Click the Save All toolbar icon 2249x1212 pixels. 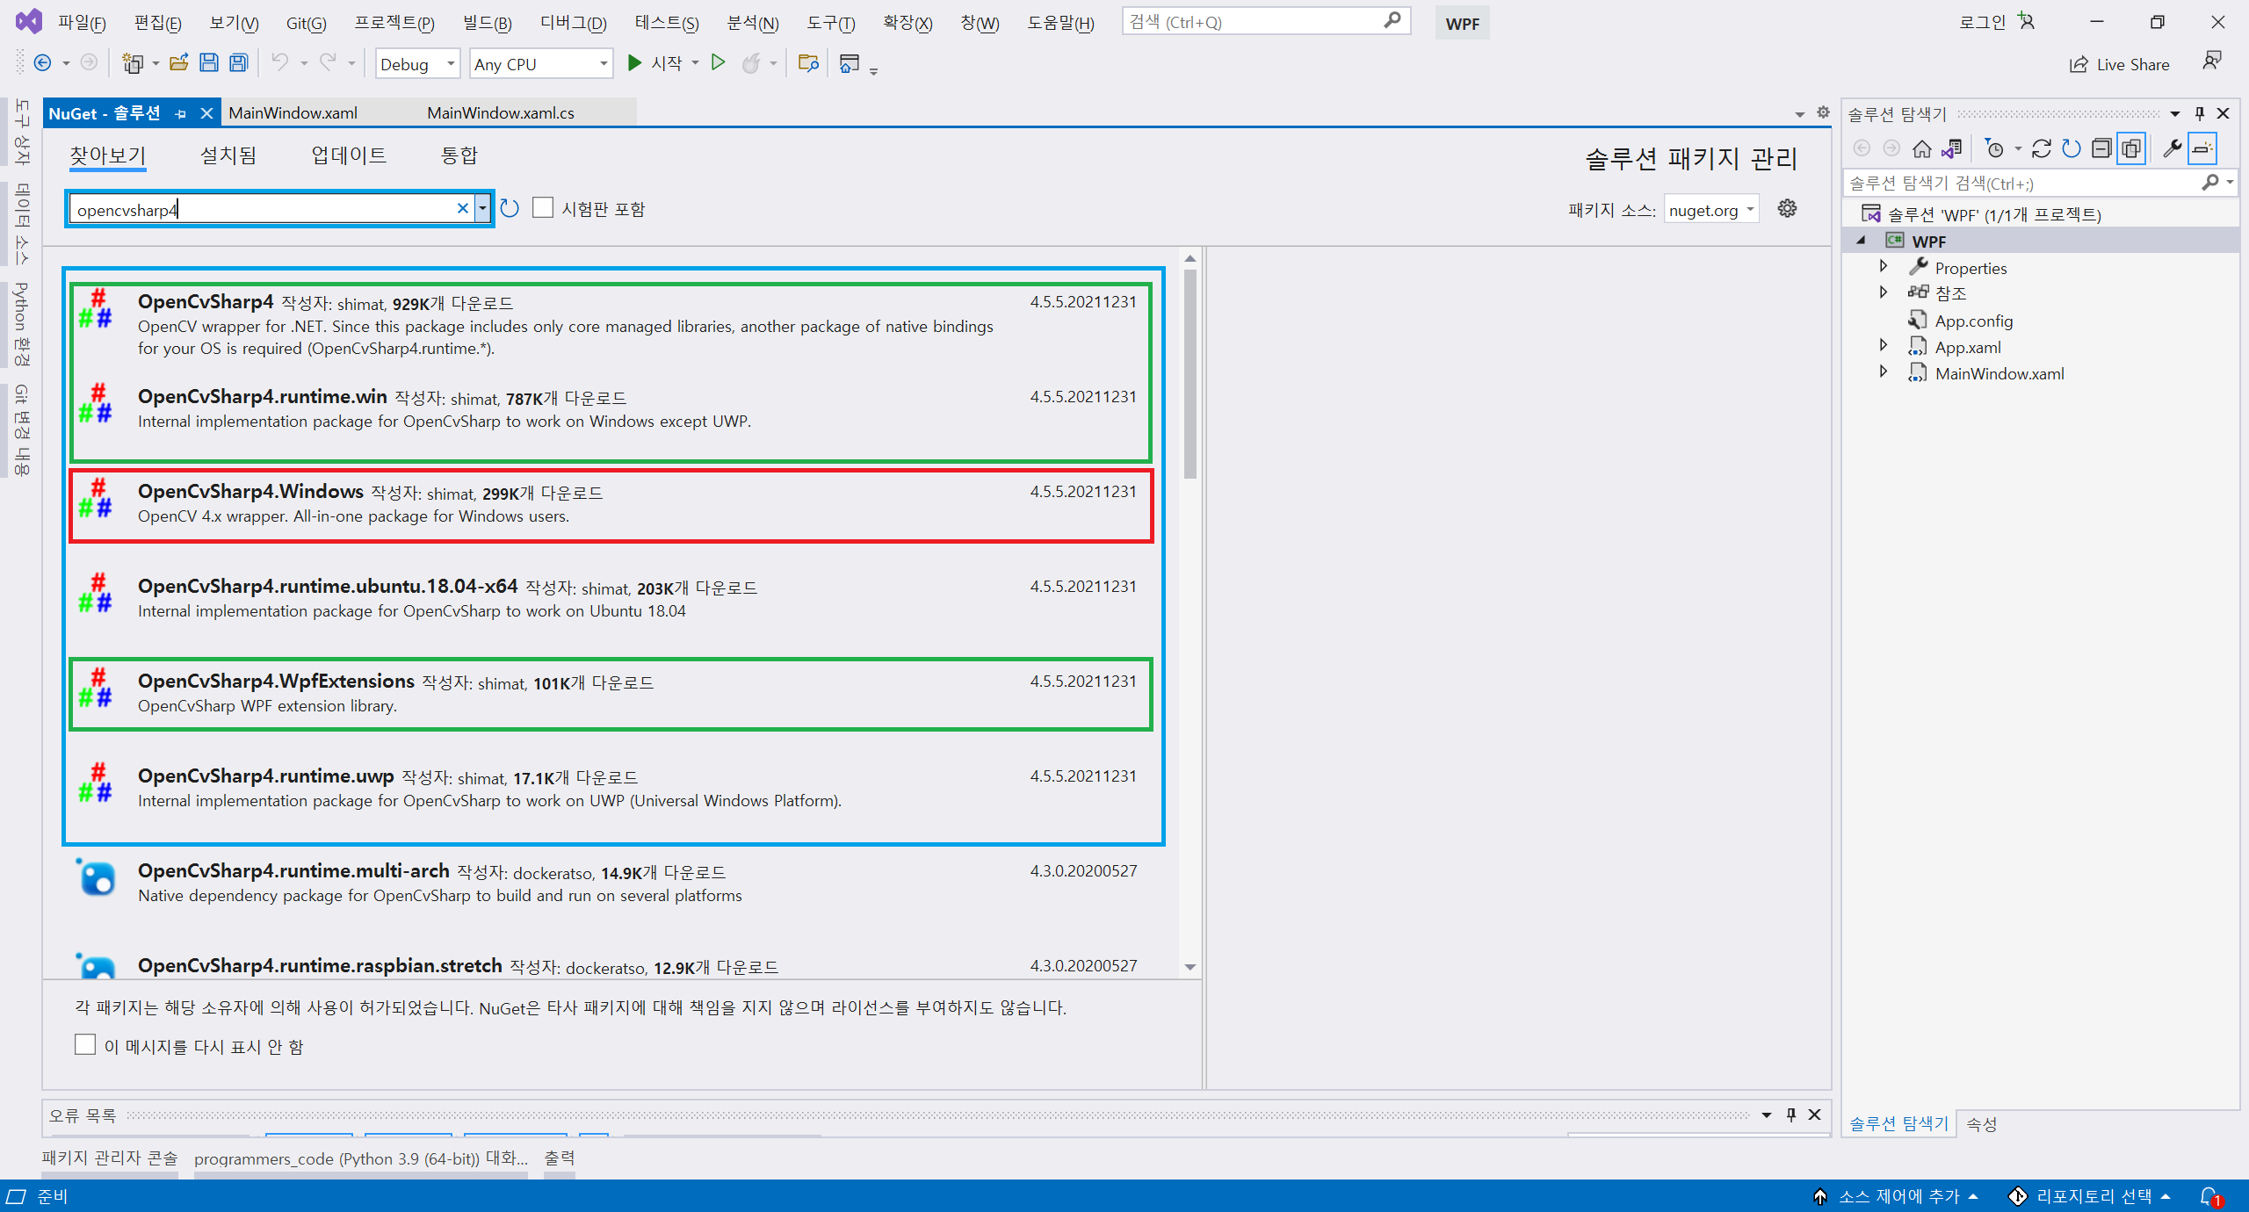pyautogui.click(x=238, y=63)
